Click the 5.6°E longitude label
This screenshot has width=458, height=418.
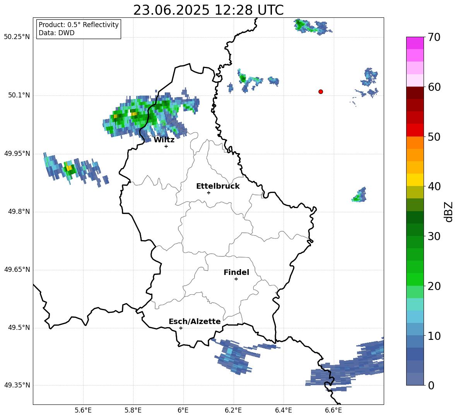pyautogui.click(x=83, y=410)
